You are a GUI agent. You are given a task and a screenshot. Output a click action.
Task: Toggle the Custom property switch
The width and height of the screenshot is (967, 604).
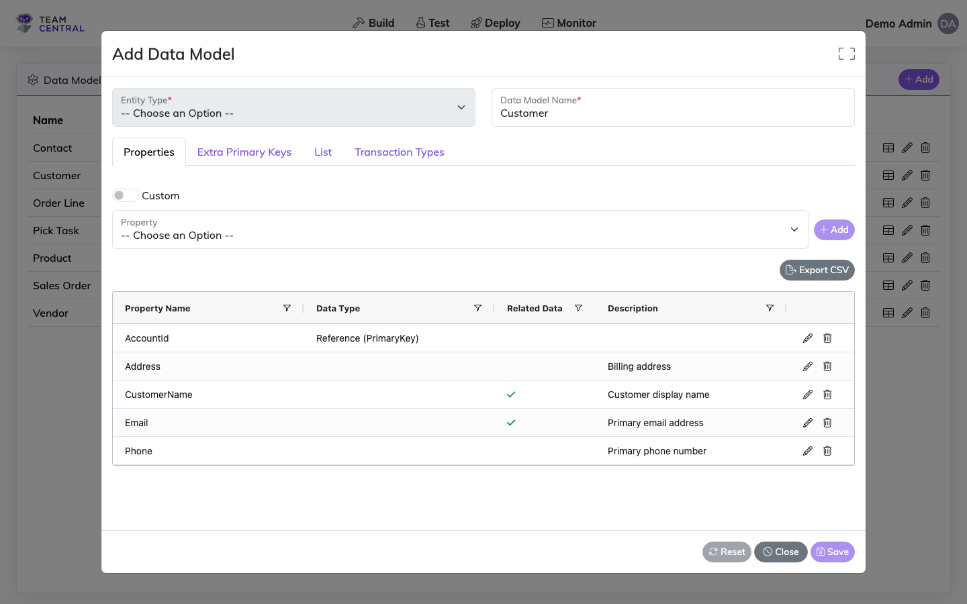click(125, 195)
